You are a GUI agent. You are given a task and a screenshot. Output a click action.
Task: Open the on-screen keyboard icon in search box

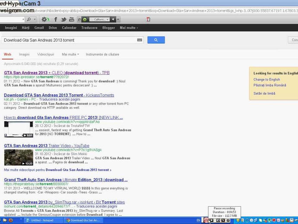[139, 40]
